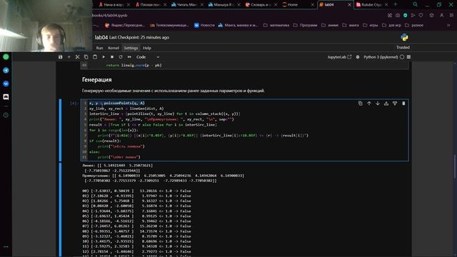Switch kernel via Python 3 (ipykernel)
This screenshot has width=457, height=257.
point(381,57)
